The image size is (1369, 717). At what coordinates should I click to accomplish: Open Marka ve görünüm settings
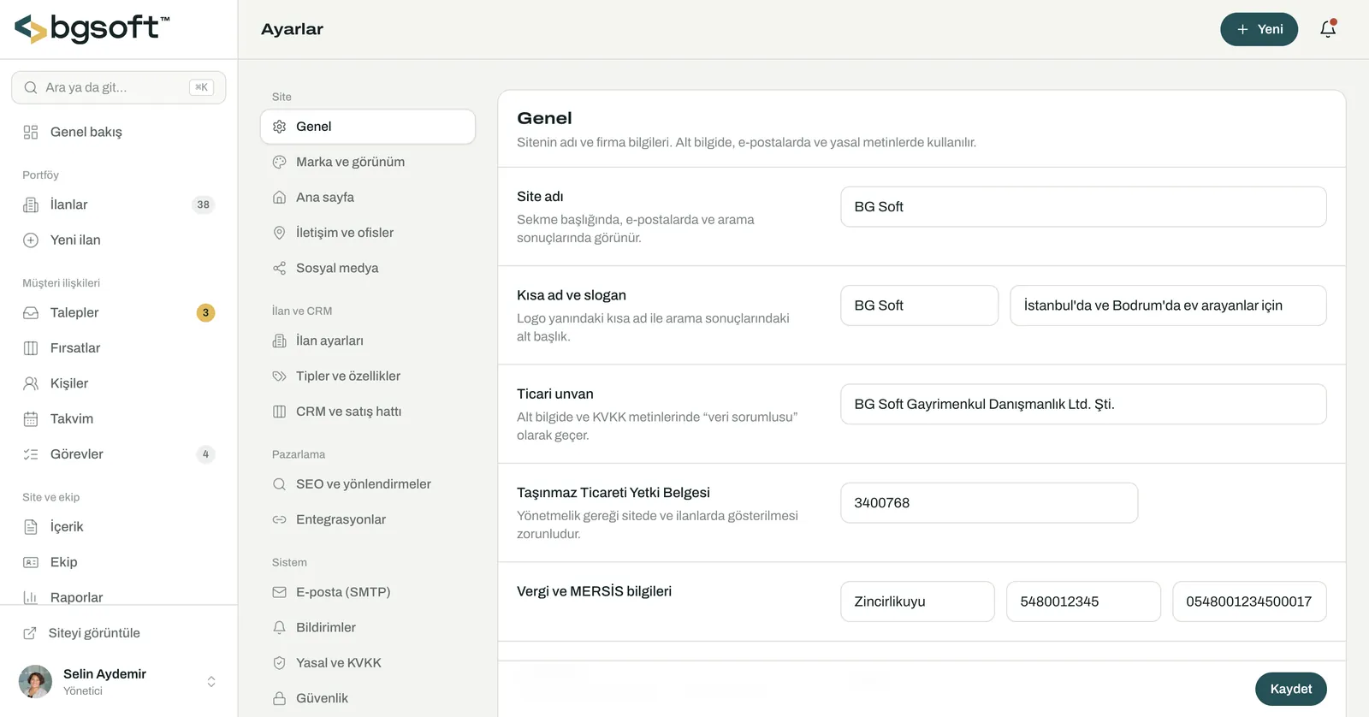point(368,162)
